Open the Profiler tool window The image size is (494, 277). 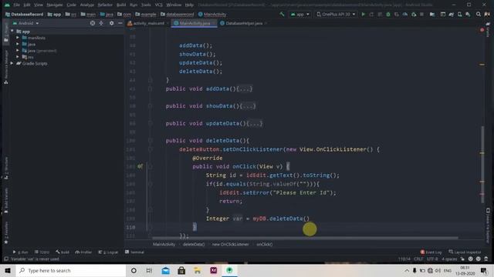[x=83, y=252]
